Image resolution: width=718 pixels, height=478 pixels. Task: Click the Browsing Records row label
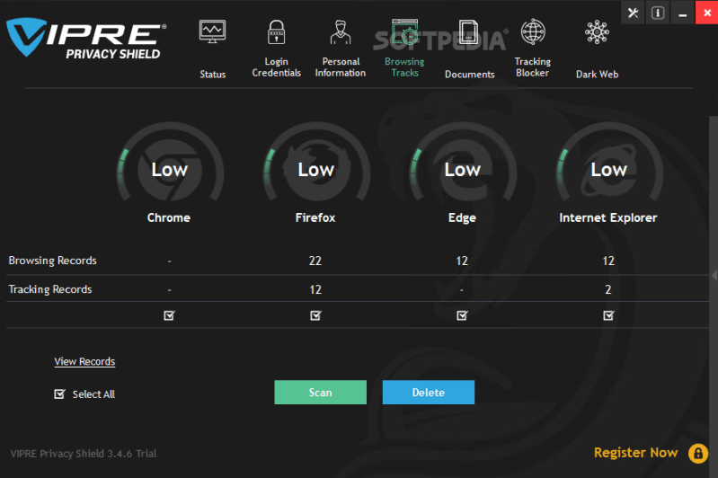coord(53,261)
